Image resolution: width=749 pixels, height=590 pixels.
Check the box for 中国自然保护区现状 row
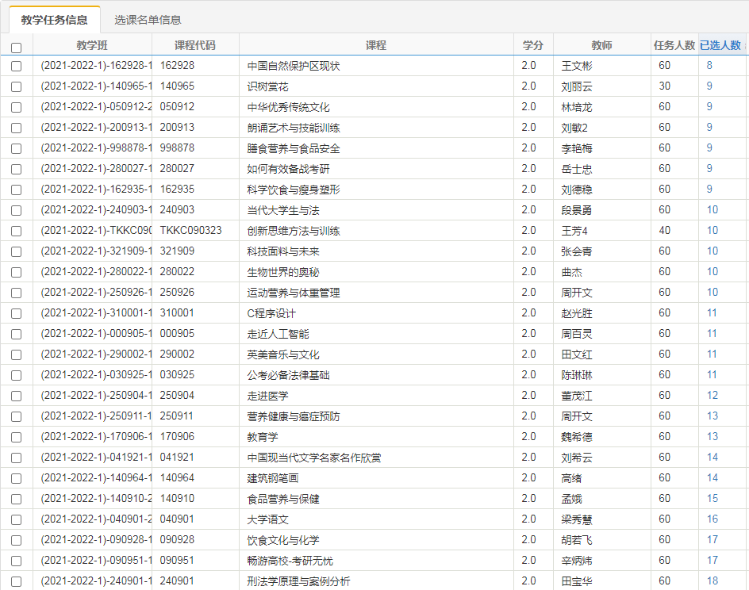[x=17, y=67]
